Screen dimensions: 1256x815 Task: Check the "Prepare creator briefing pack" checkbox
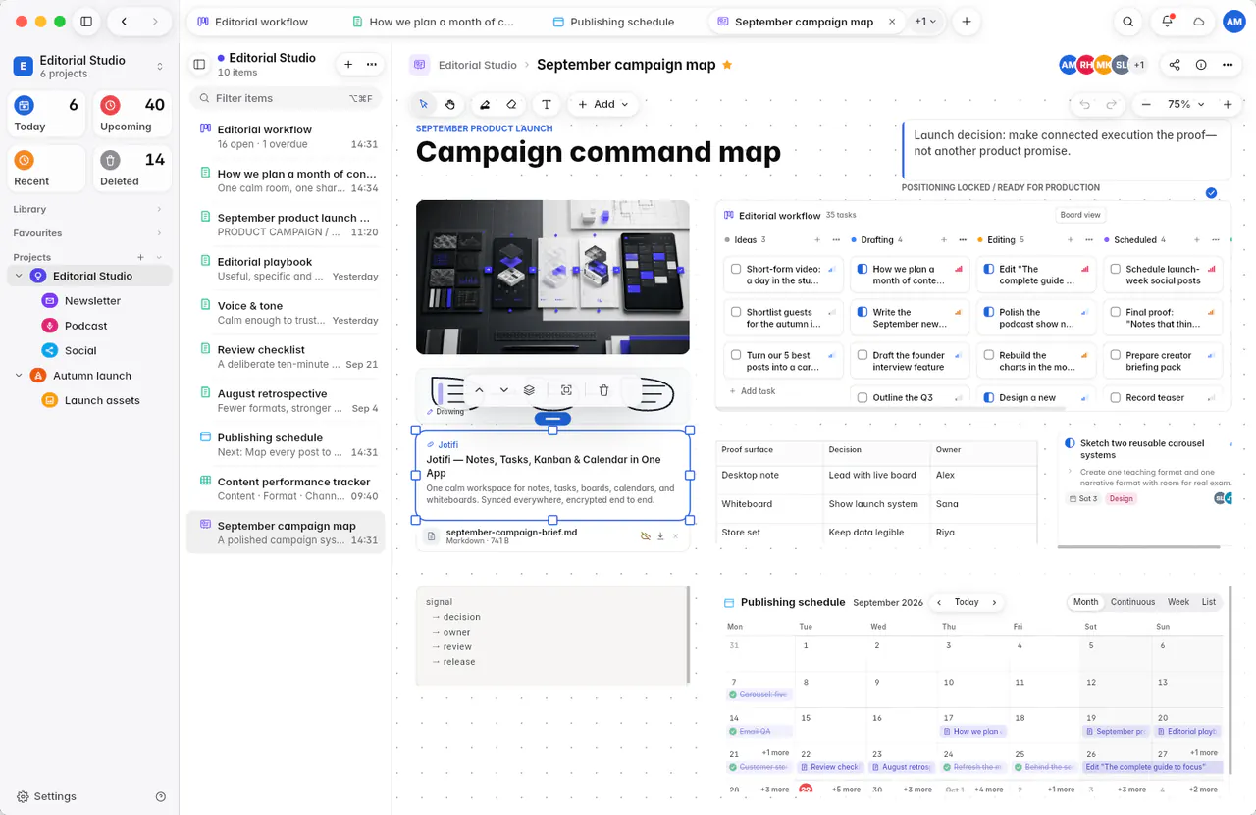(1115, 355)
